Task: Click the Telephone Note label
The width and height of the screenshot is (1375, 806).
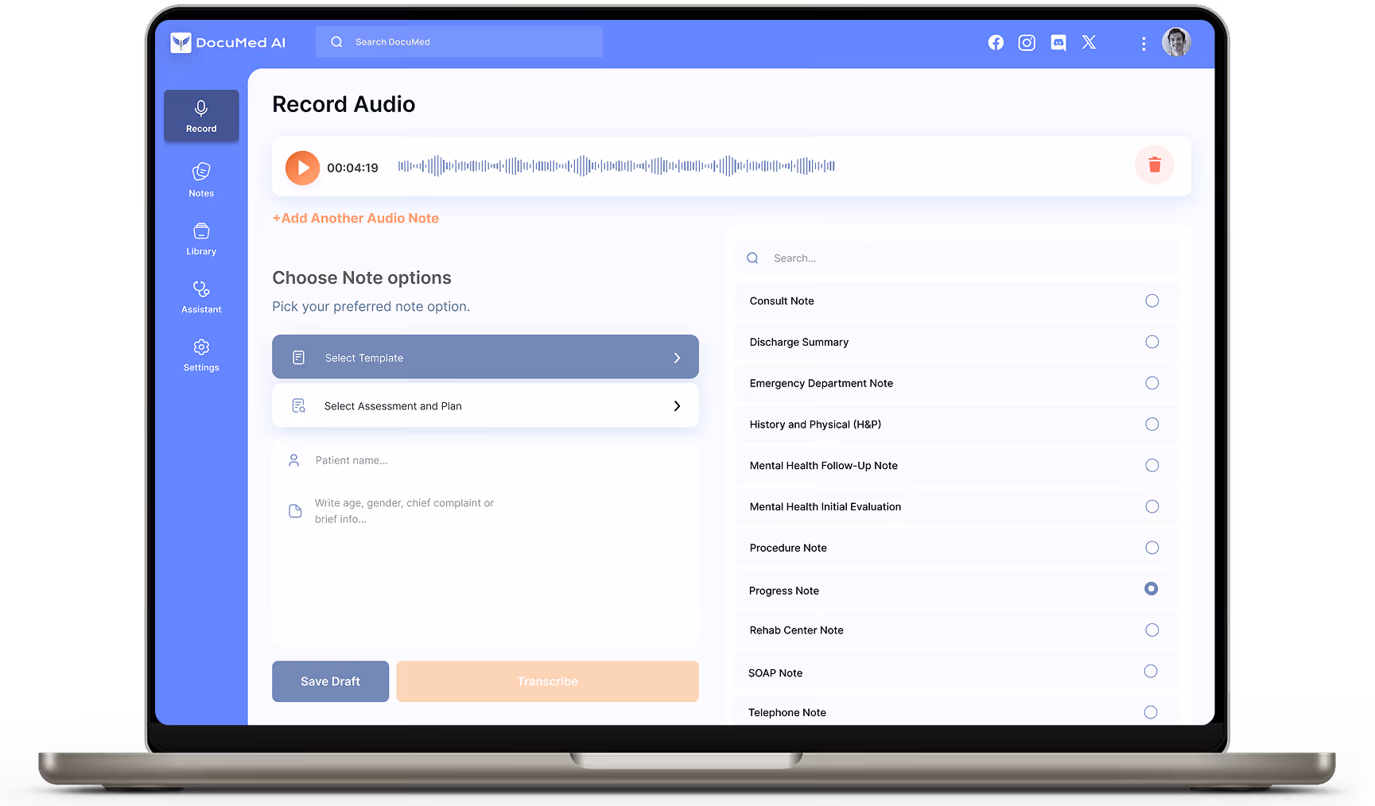Action: [x=787, y=713]
